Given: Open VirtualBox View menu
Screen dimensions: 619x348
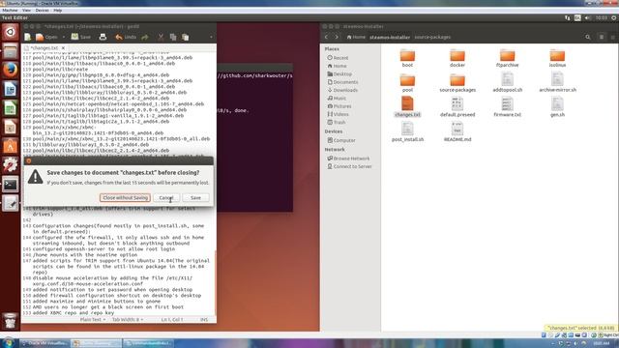Looking at the screenshot, I should point(26,11).
